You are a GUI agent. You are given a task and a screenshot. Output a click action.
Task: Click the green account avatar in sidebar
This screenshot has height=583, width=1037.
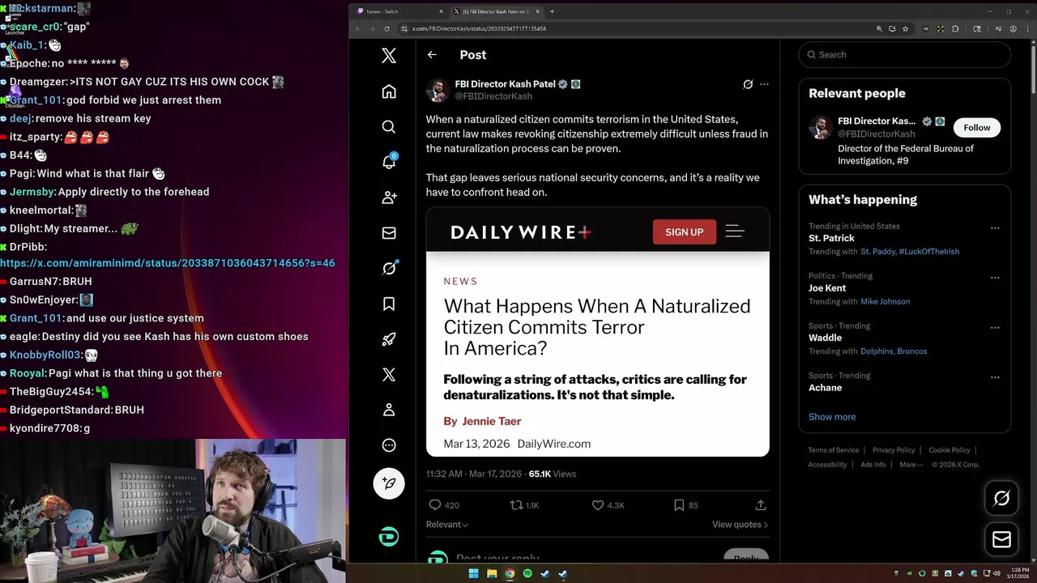pyautogui.click(x=389, y=536)
